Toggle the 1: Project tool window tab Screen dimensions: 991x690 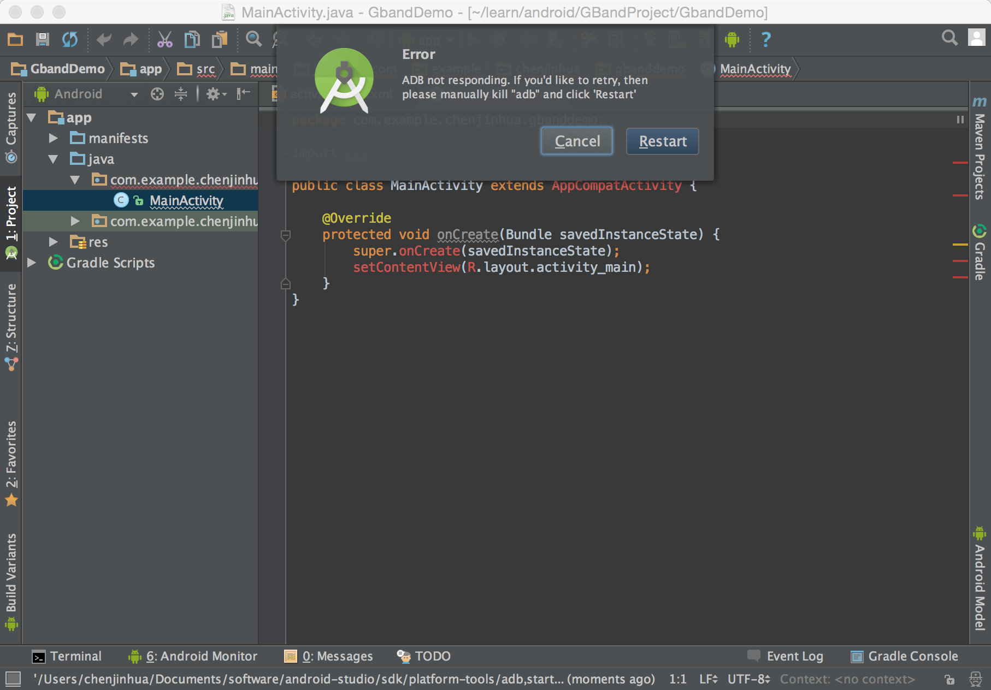click(11, 223)
